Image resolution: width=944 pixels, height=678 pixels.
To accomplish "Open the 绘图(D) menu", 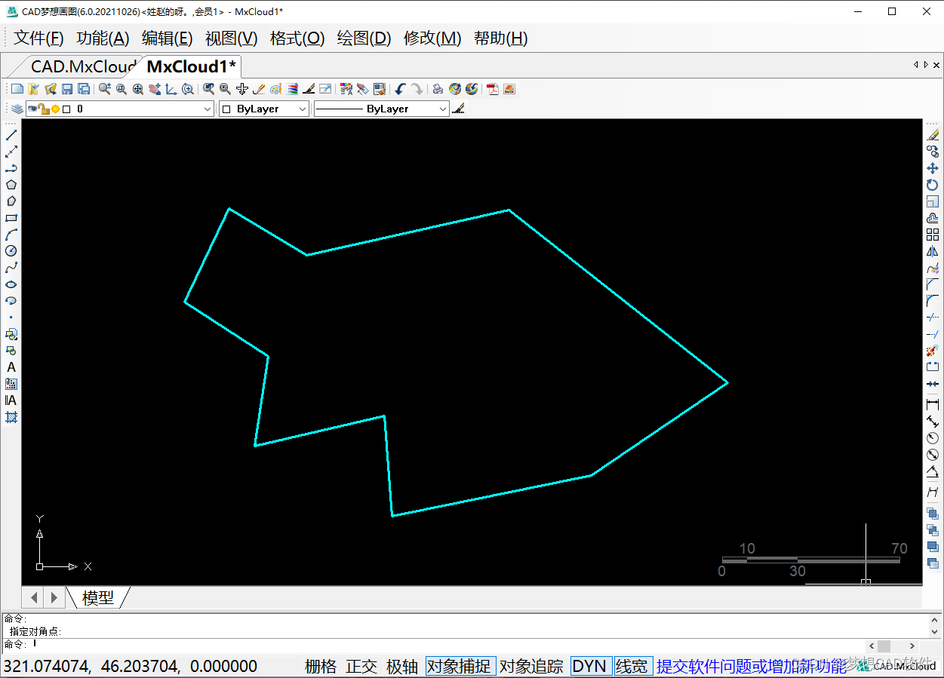I will click(x=364, y=38).
